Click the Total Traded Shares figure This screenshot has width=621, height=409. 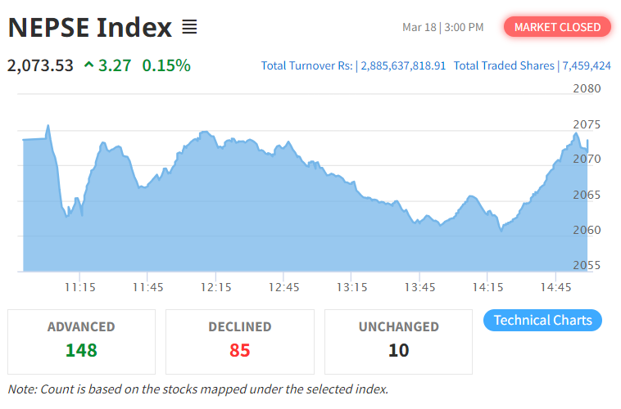[x=586, y=65]
